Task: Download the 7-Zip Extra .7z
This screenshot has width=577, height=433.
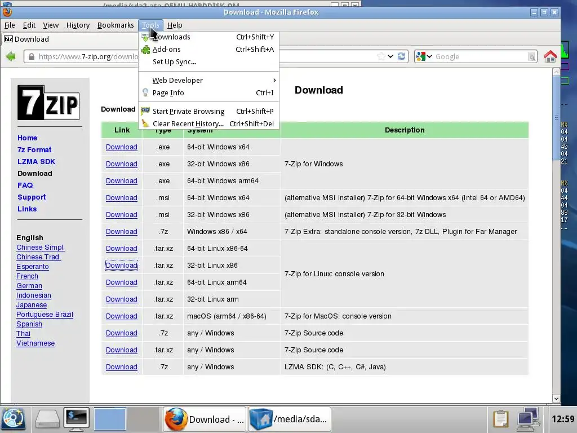Action: tap(122, 232)
